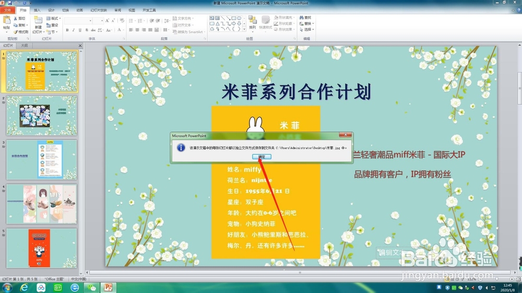The image size is (522, 293).
Task: Open the 文件 File menu
Action: tap(7, 10)
